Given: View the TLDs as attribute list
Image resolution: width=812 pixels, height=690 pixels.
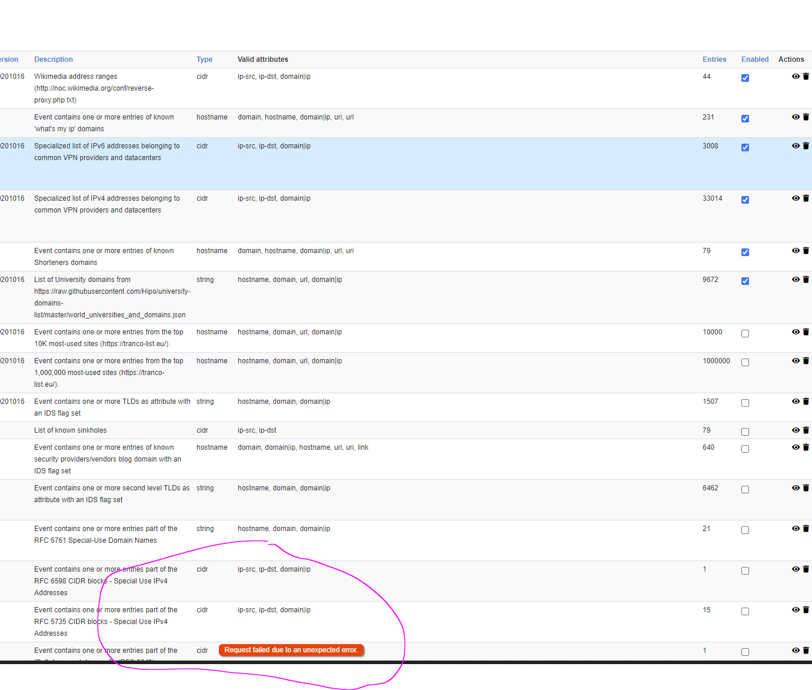Looking at the screenshot, I should (x=796, y=402).
